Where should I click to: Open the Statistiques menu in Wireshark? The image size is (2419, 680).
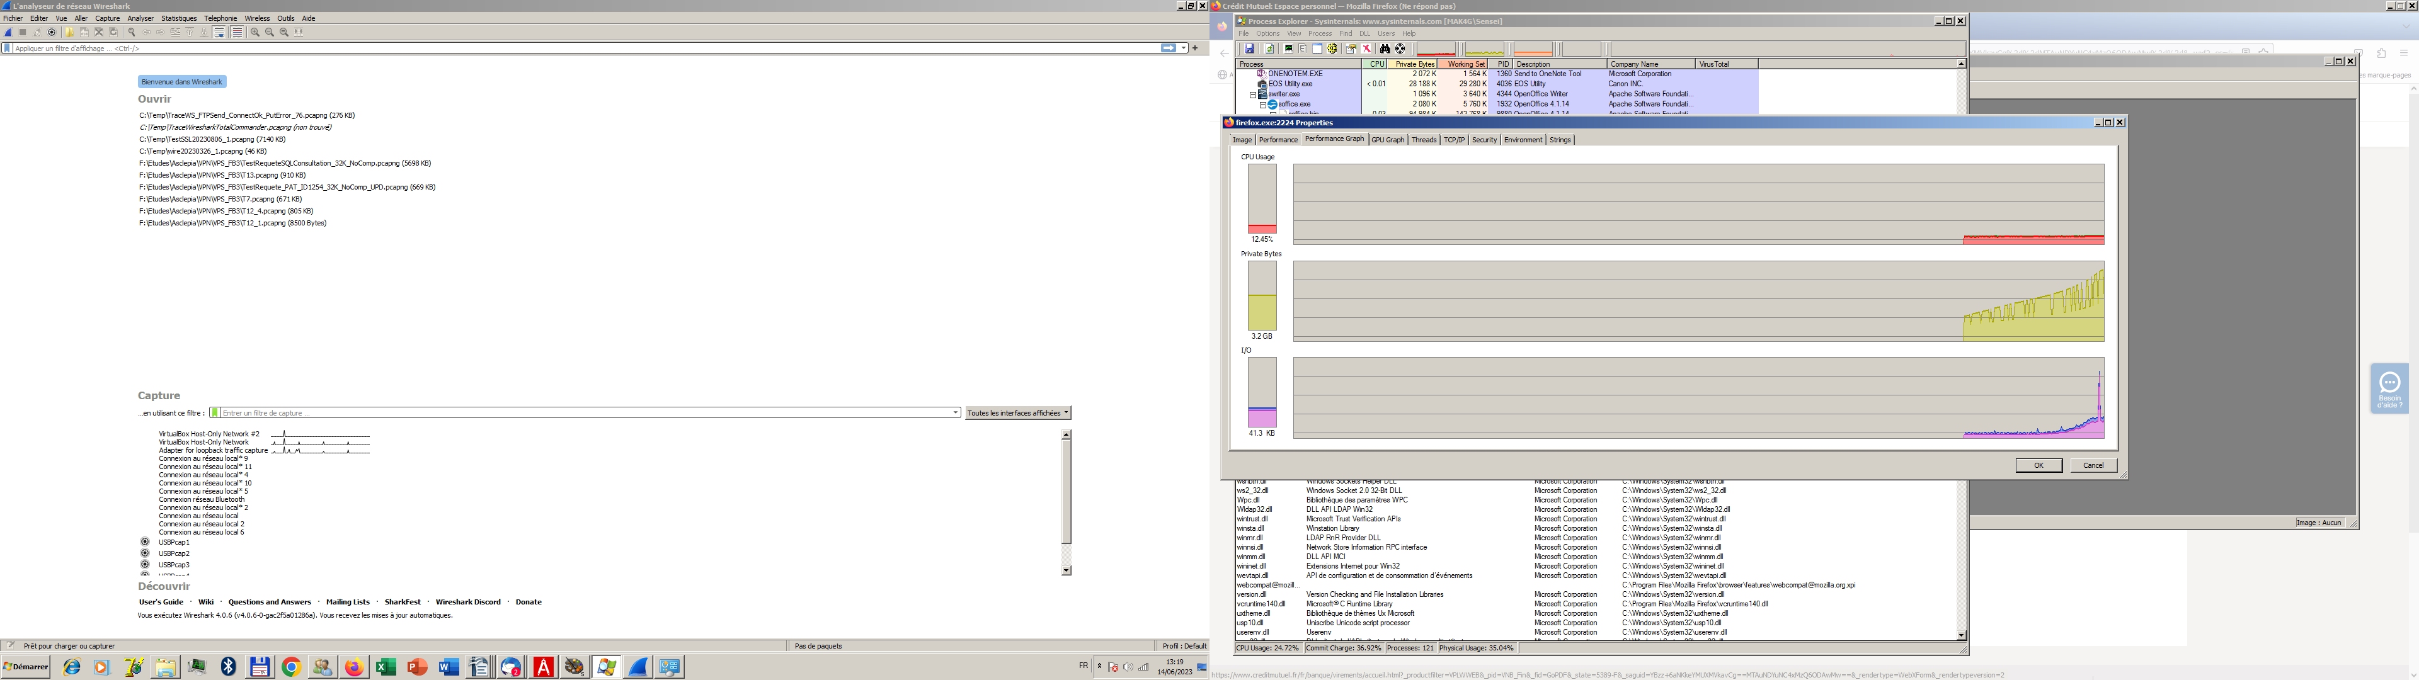178,18
